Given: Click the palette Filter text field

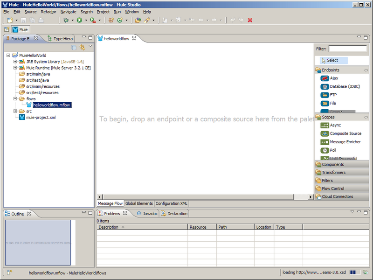Looking at the screenshot, I should 348,49.
